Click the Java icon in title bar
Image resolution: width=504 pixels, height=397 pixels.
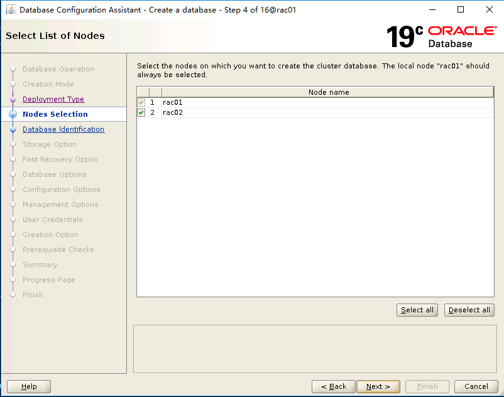[x=11, y=9]
